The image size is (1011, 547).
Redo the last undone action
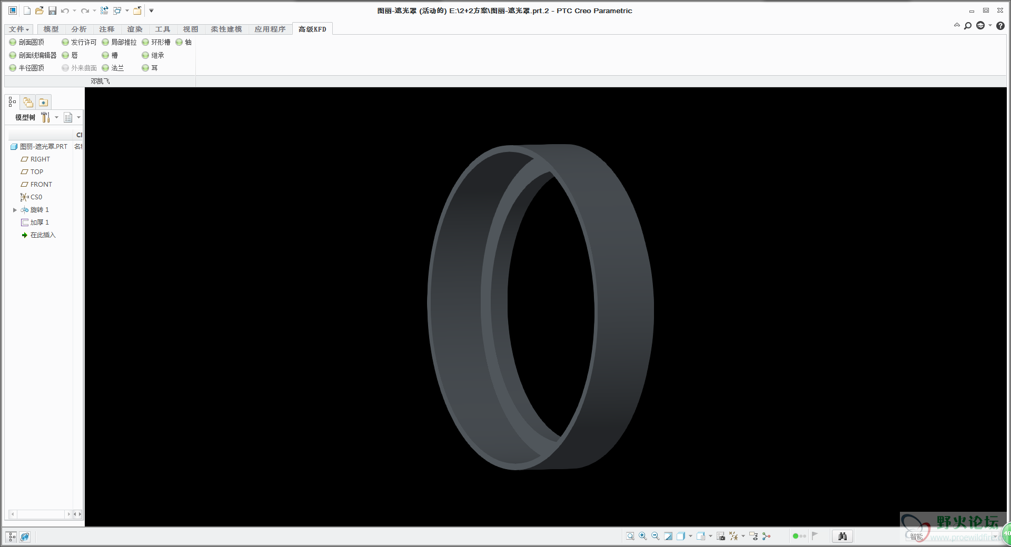pos(85,11)
